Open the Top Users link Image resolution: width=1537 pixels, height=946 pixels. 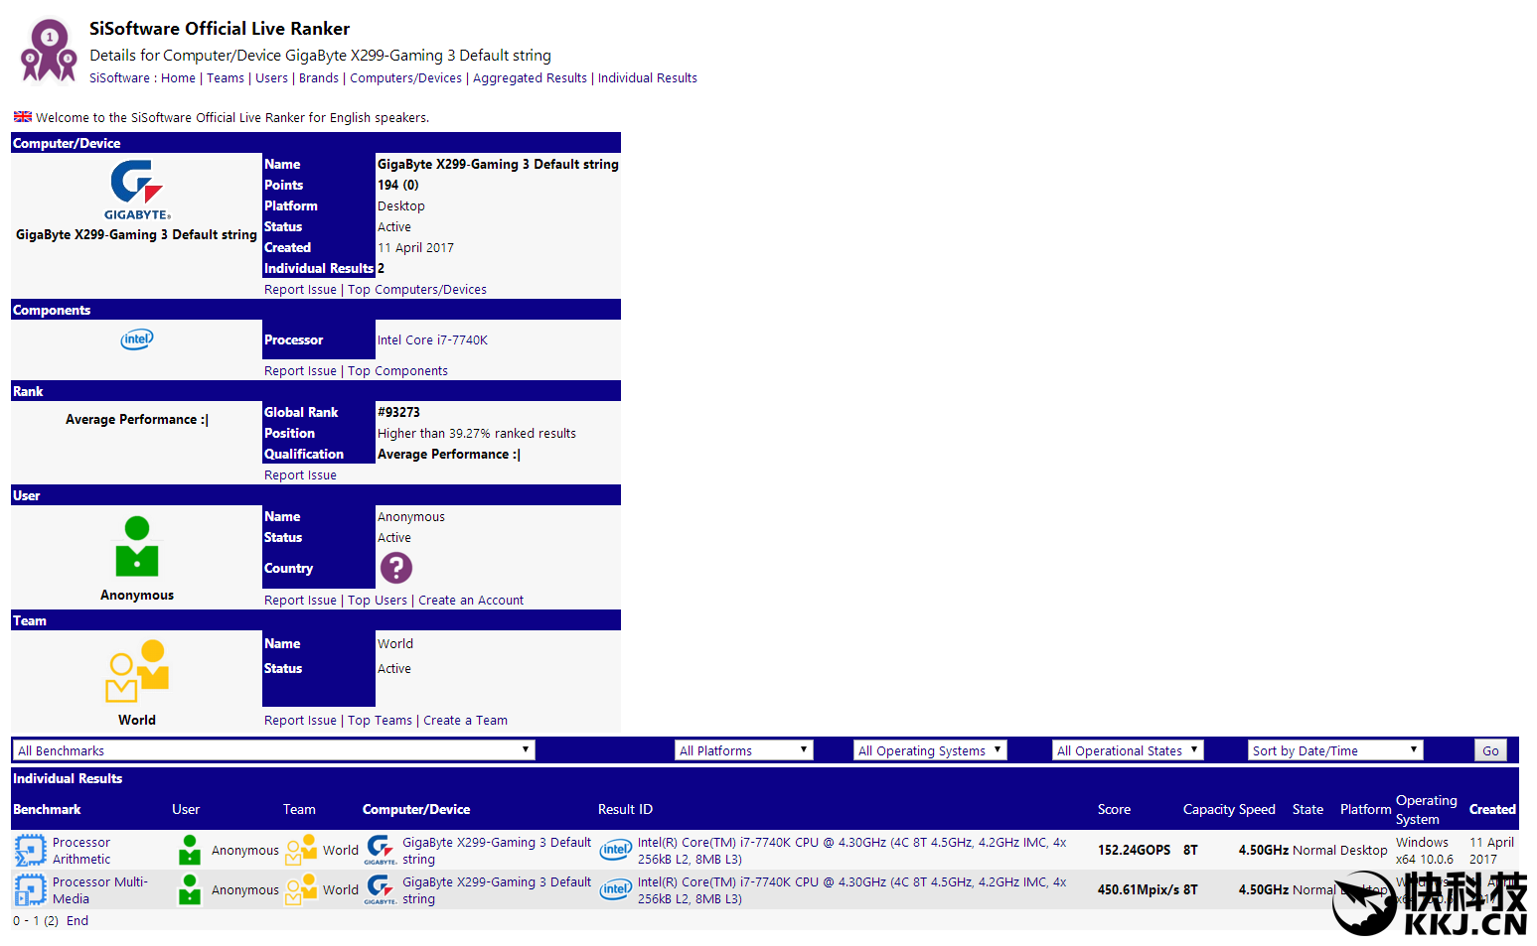[378, 601]
